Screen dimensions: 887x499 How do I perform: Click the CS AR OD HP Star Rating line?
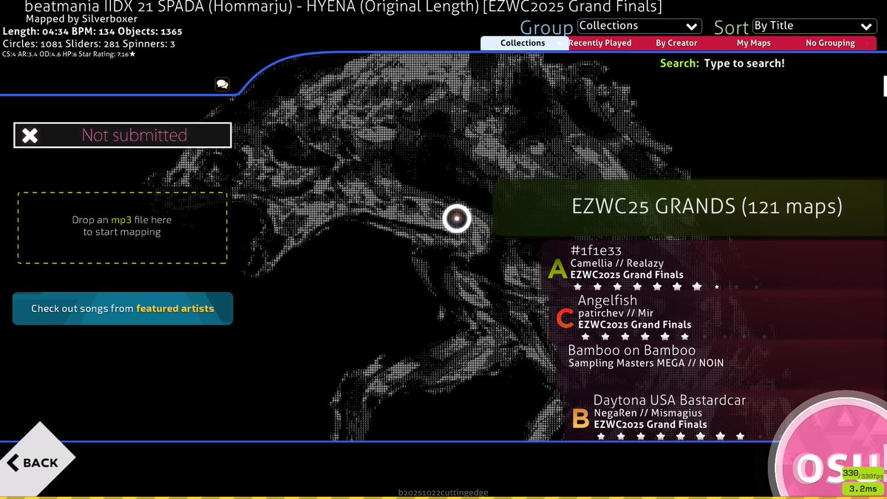click(x=69, y=55)
